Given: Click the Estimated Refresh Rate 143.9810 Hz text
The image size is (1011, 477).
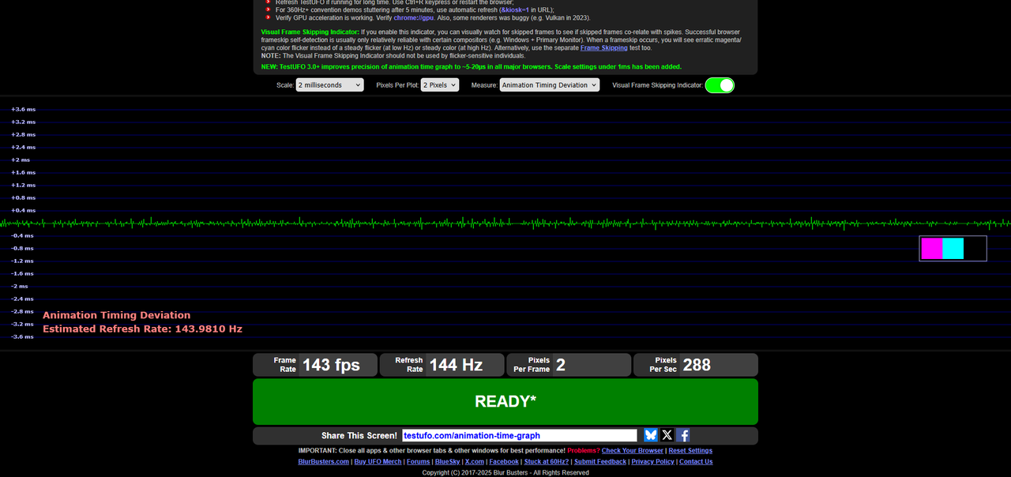Looking at the screenshot, I should (142, 329).
